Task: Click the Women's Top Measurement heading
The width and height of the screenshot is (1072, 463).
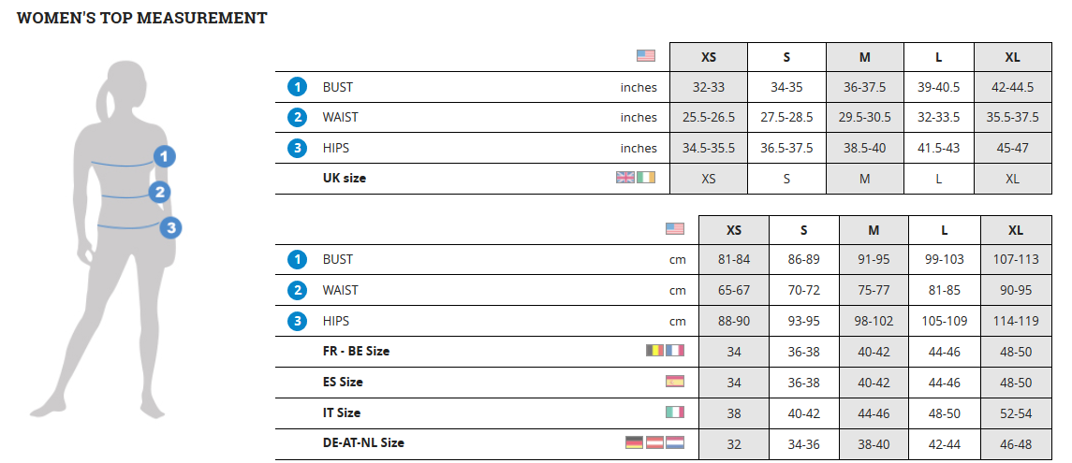Action: click(x=142, y=19)
